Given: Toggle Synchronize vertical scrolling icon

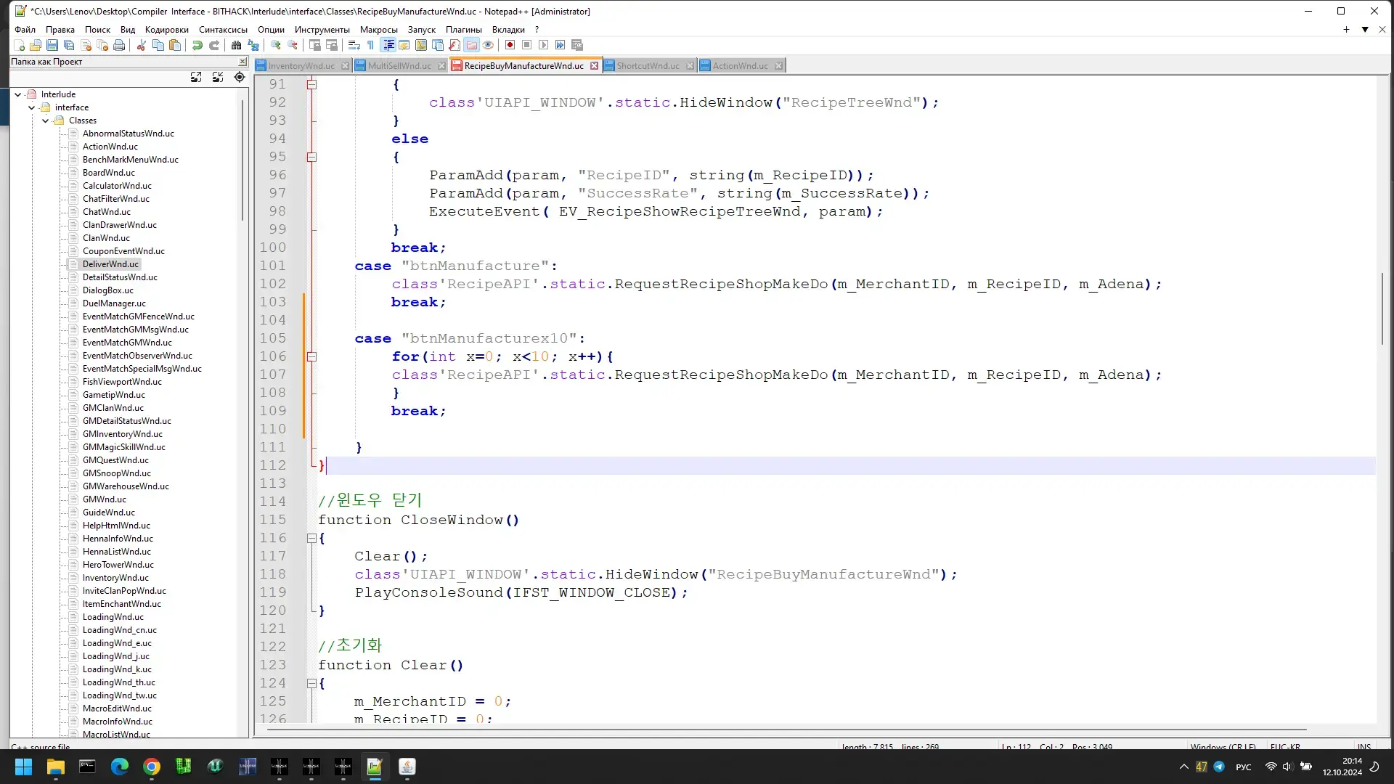Looking at the screenshot, I should point(315,45).
